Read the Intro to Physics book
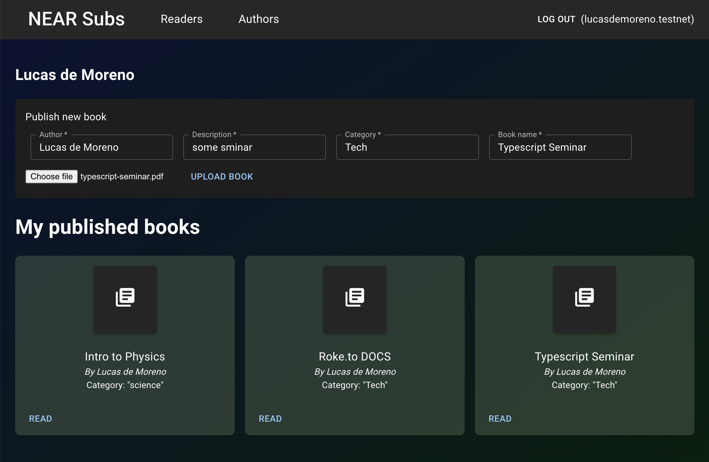The width and height of the screenshot is (709, 462). (40, 419)
